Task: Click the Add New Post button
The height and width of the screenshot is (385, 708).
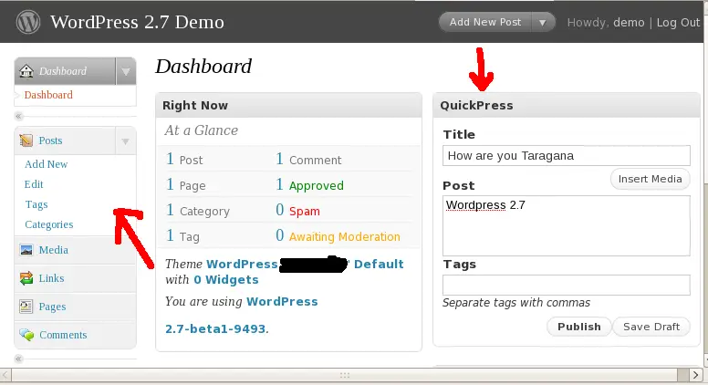Action: tap(485, 22)
